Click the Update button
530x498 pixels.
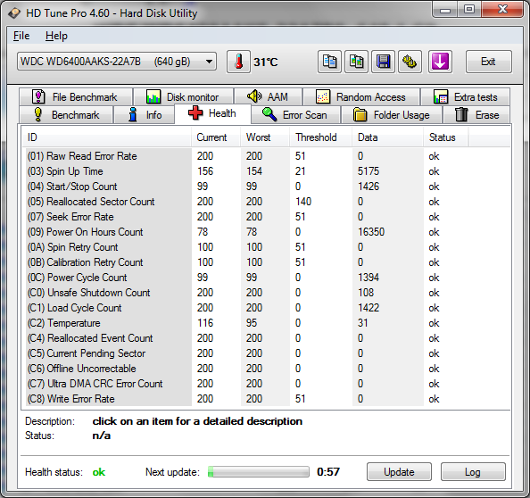[399, 471]
